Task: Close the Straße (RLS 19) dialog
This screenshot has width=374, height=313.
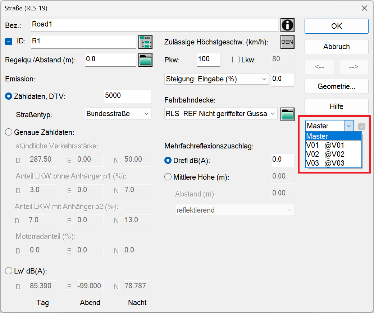Action: click(x=364, y=8)
